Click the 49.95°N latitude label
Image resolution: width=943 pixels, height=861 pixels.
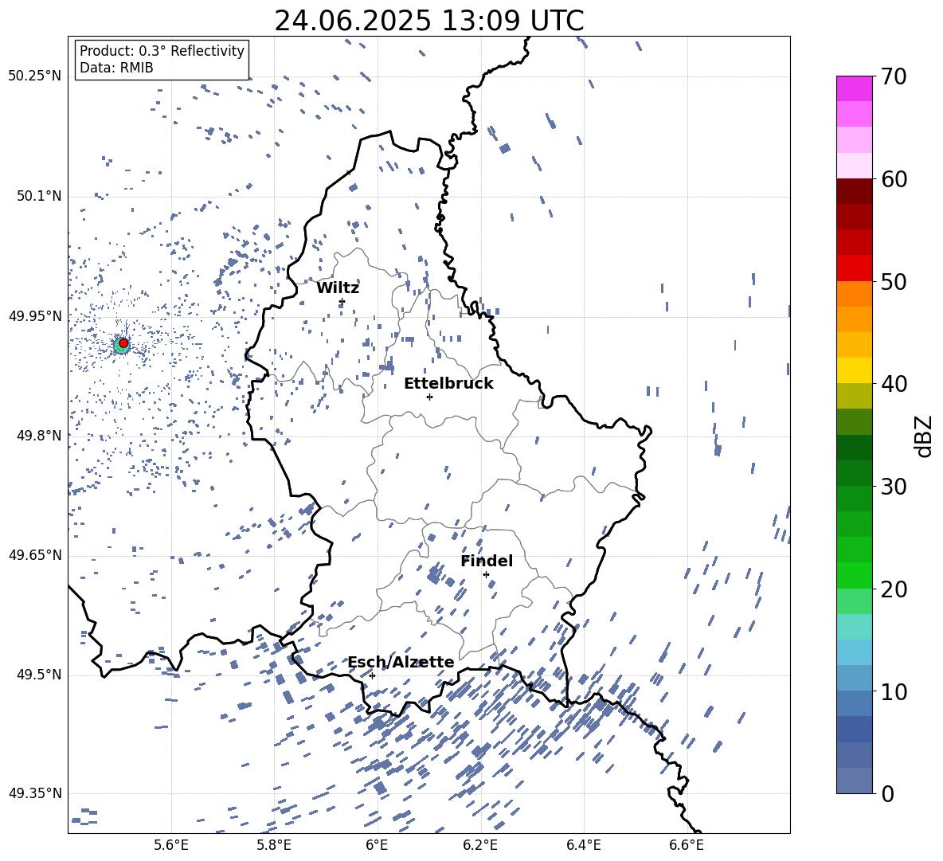[x=35, y=315]
